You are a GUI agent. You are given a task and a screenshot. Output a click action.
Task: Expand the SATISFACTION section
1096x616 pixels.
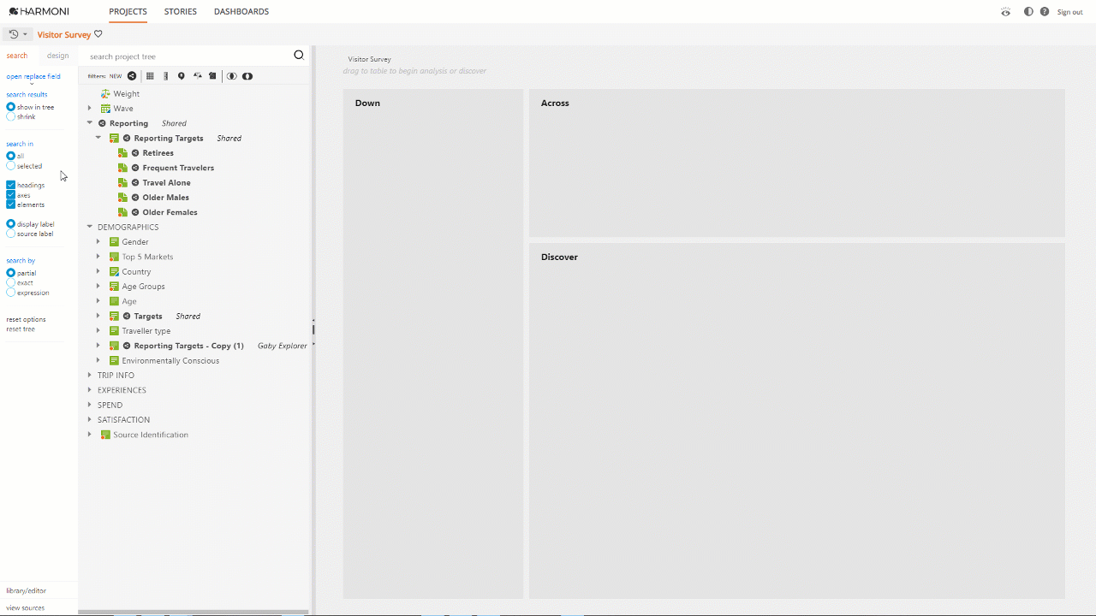coord(90,420)
